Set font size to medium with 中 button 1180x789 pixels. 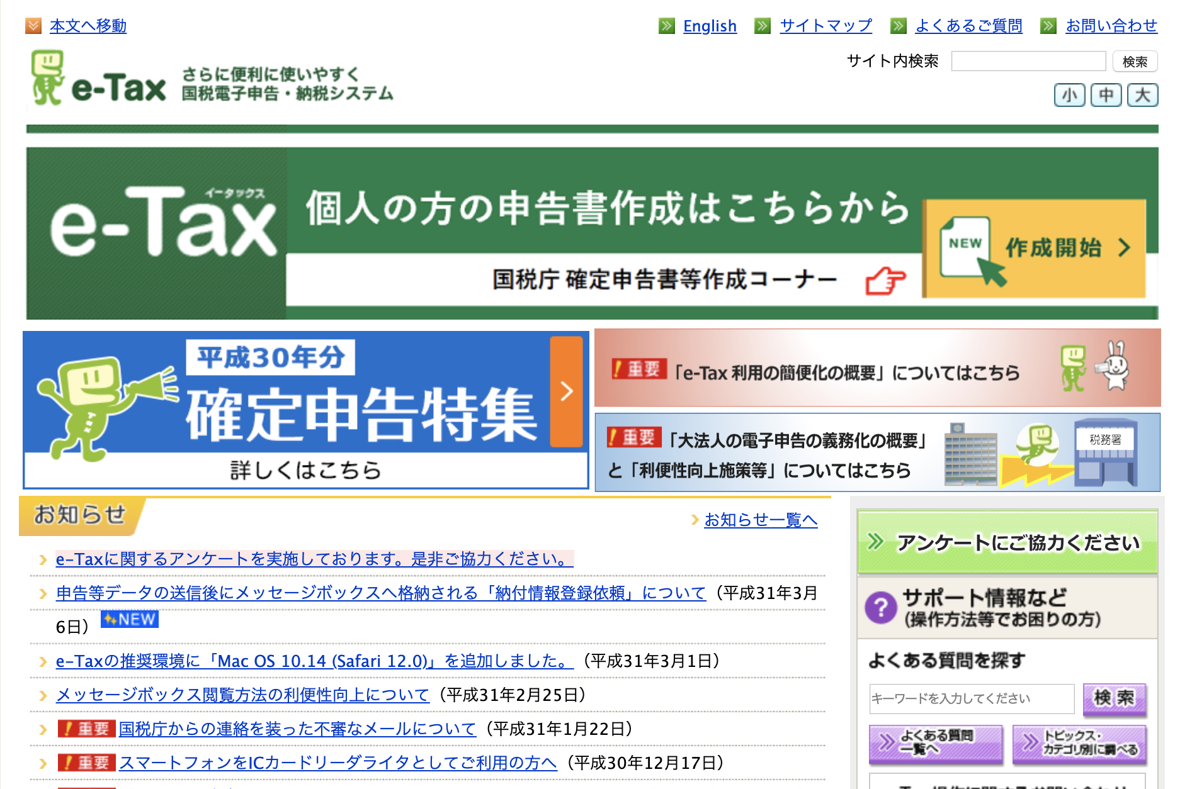(1106, 95)
